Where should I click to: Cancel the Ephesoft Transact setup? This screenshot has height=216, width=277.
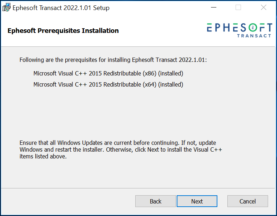click(247, 201)
